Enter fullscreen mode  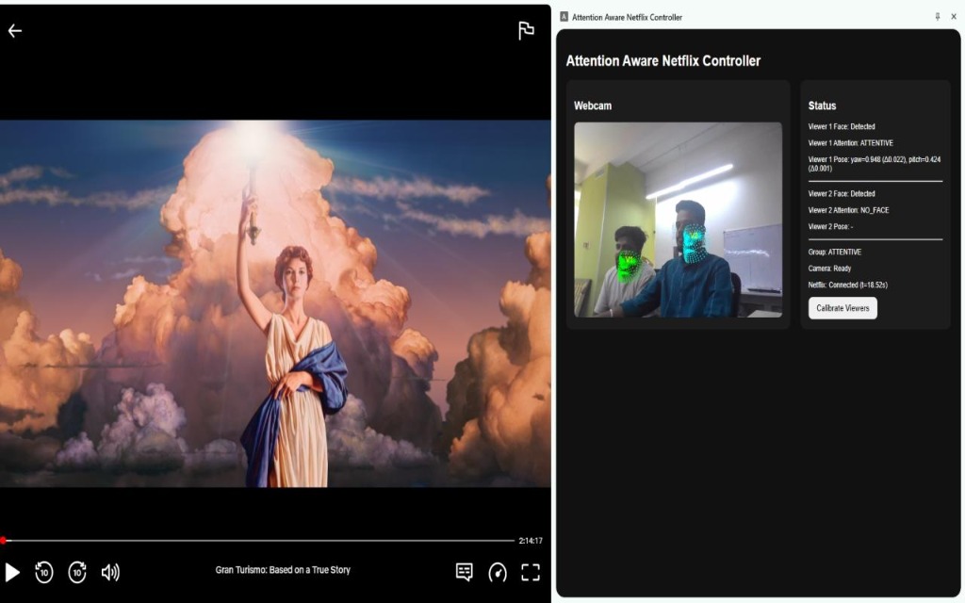pos(531,572)
